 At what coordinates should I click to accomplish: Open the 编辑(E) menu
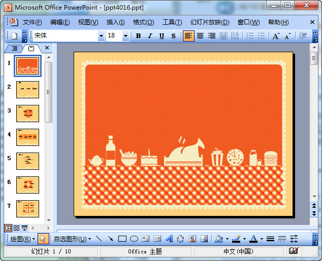(60, 22)
